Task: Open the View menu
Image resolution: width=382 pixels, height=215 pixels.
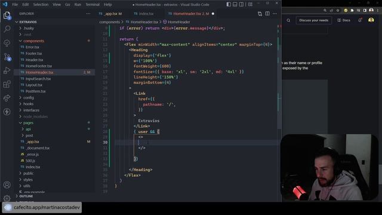Action: click(x=57, y=4)
